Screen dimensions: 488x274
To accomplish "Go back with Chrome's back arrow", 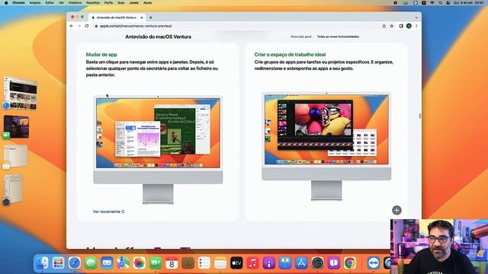I will 72,26.
